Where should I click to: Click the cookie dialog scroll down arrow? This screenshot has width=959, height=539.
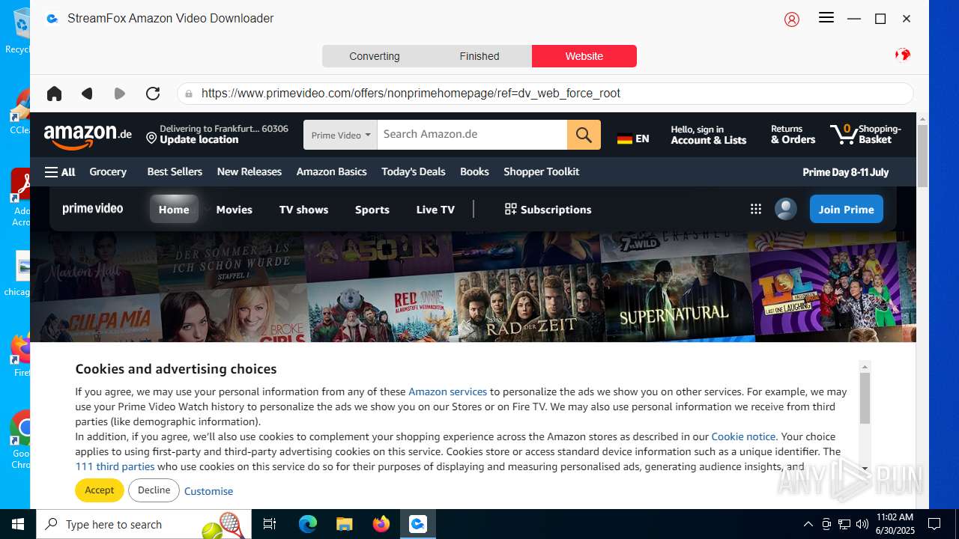[x=865, y=469]
